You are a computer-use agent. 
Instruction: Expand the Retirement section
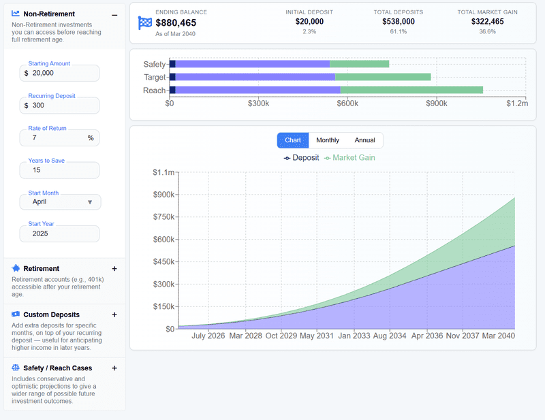click(114, 268)
